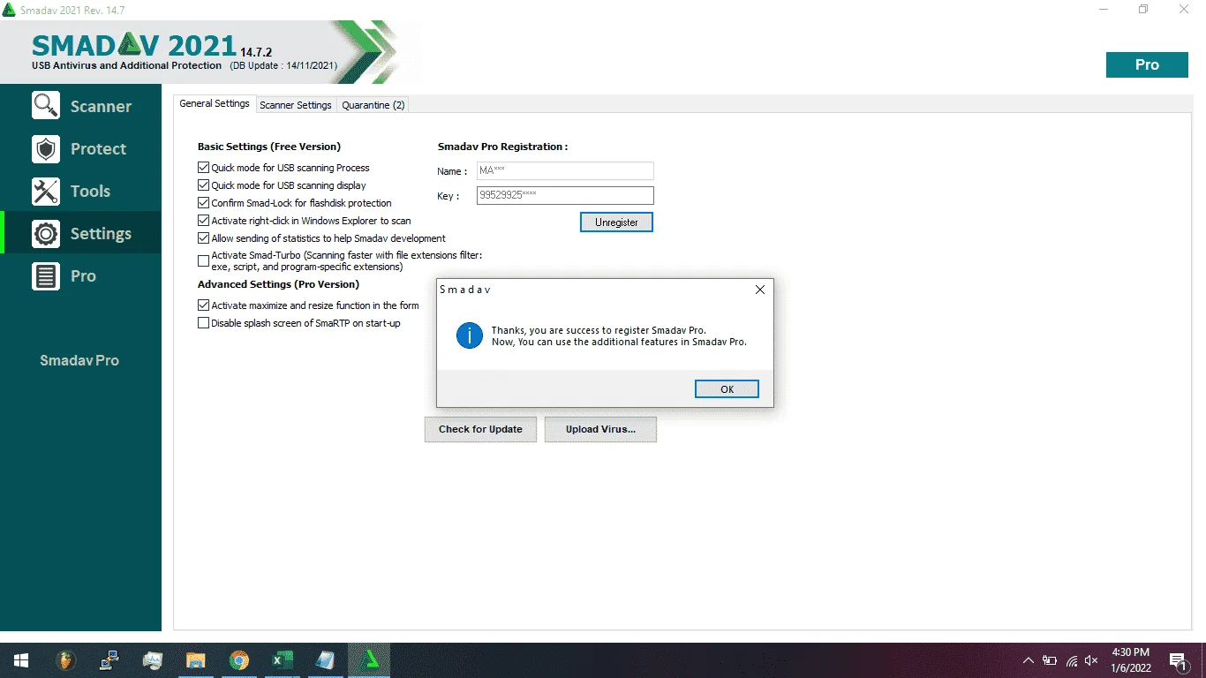The image size is (1206, 678).
Task: Click the 'Advanced Settings (Pro Version)' heading
Action: click(x=278, y=284)
